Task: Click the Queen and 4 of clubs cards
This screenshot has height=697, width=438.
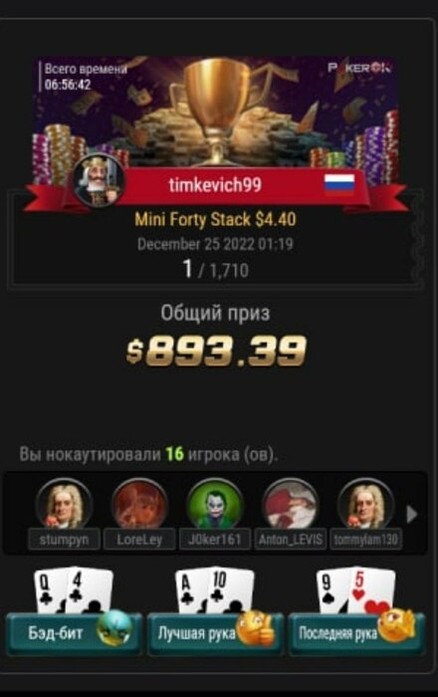Action: pyautogui.click(x=74, y=590)
